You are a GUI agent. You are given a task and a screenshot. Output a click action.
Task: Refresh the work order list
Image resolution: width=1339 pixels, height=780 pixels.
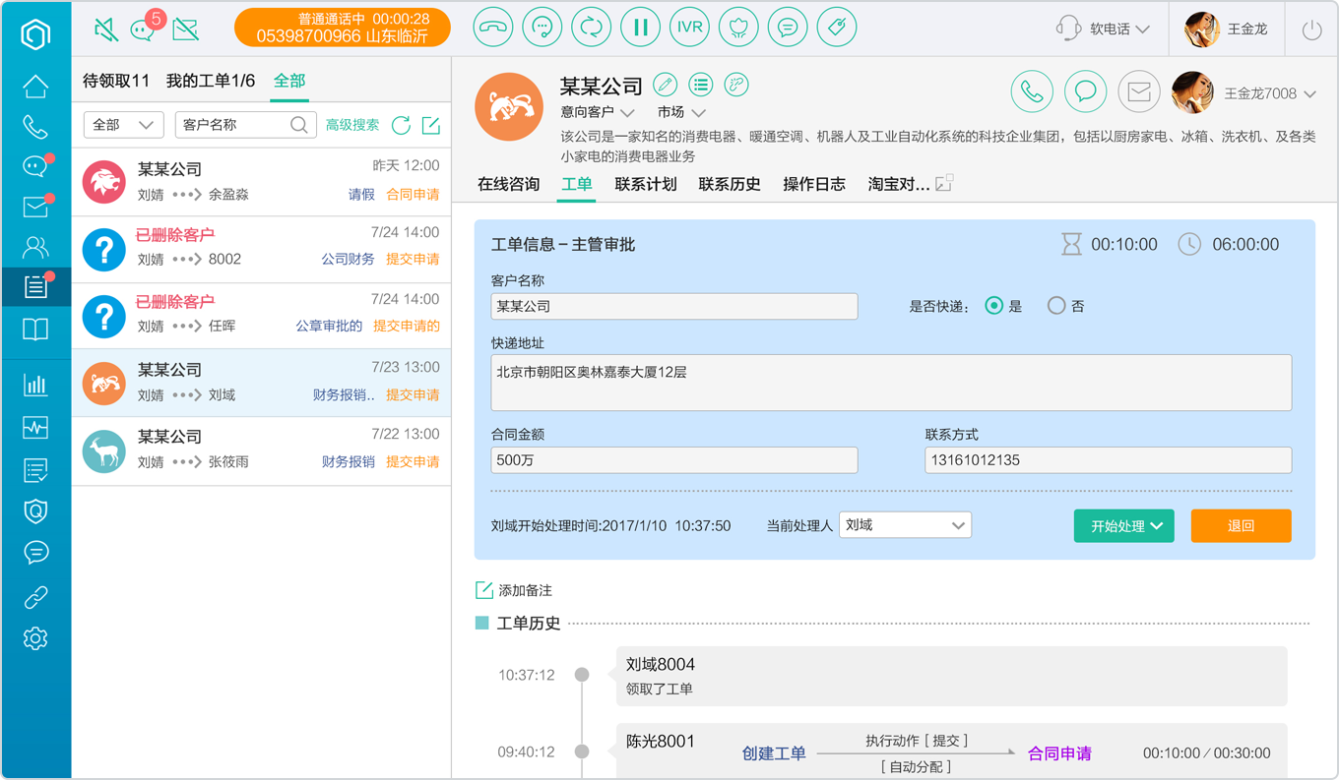(401, 125)
